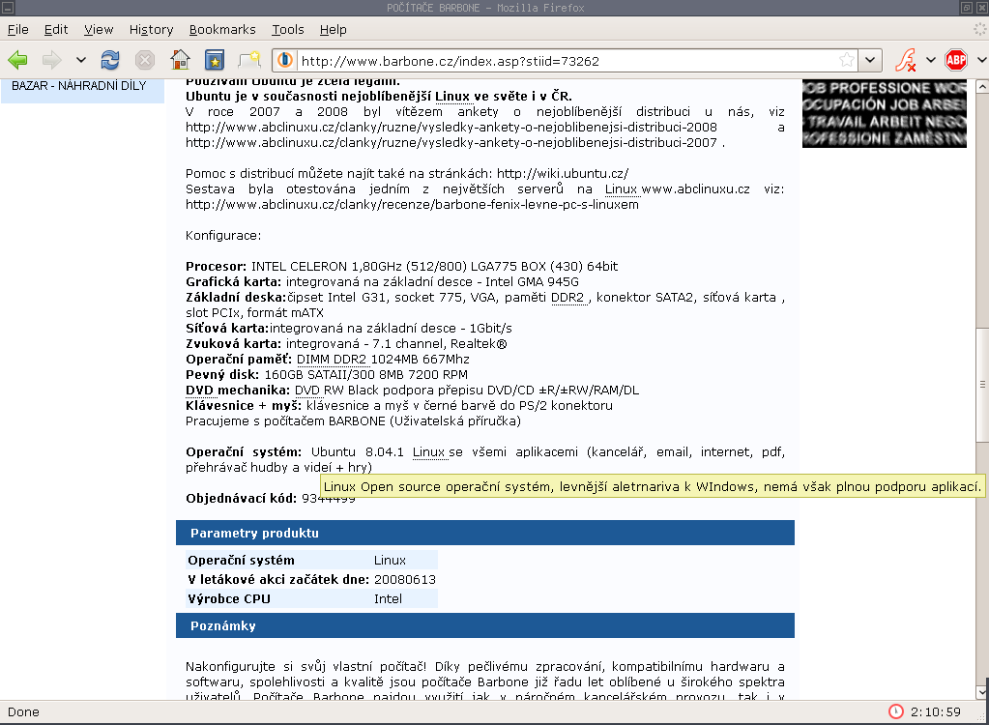
Task: Click the 2:10:59 timer in status bar
Action: 936,712
